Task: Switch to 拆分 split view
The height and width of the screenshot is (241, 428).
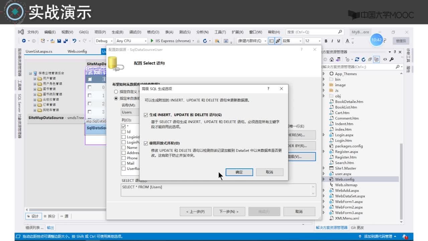Action: click(49, 216)
